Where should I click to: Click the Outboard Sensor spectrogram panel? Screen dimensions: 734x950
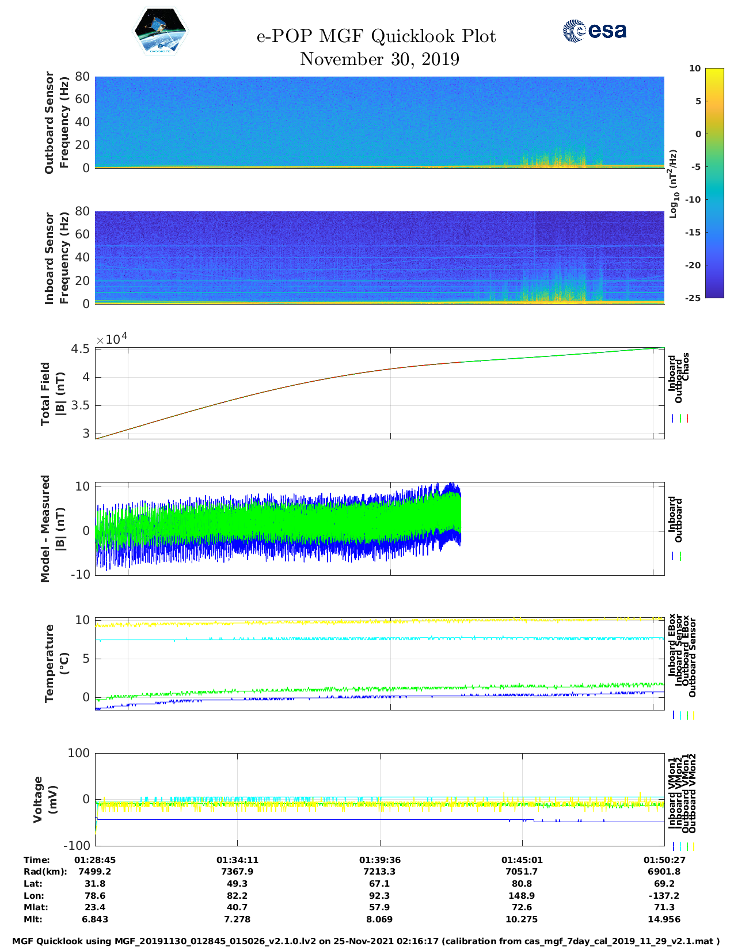[x=379, y=121]
